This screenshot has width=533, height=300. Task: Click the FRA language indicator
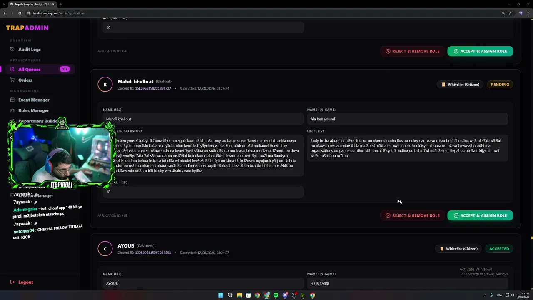(499, 295)
